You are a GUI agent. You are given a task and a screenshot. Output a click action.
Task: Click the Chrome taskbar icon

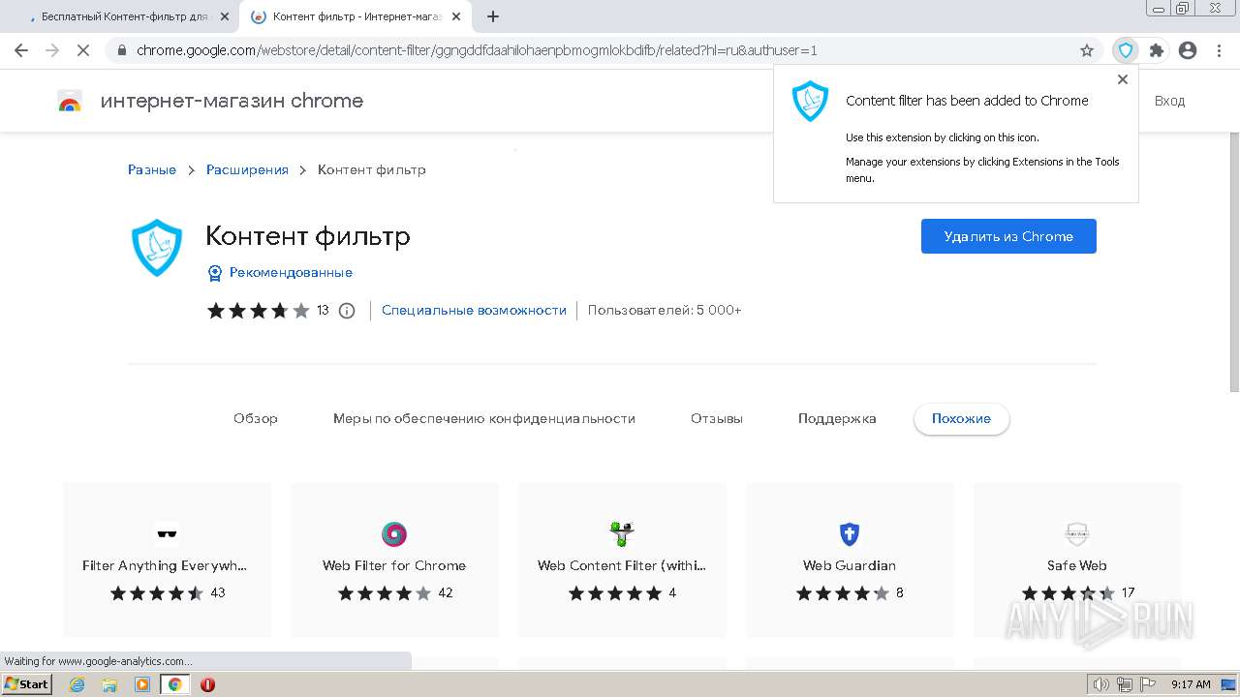tap(175, 684)
